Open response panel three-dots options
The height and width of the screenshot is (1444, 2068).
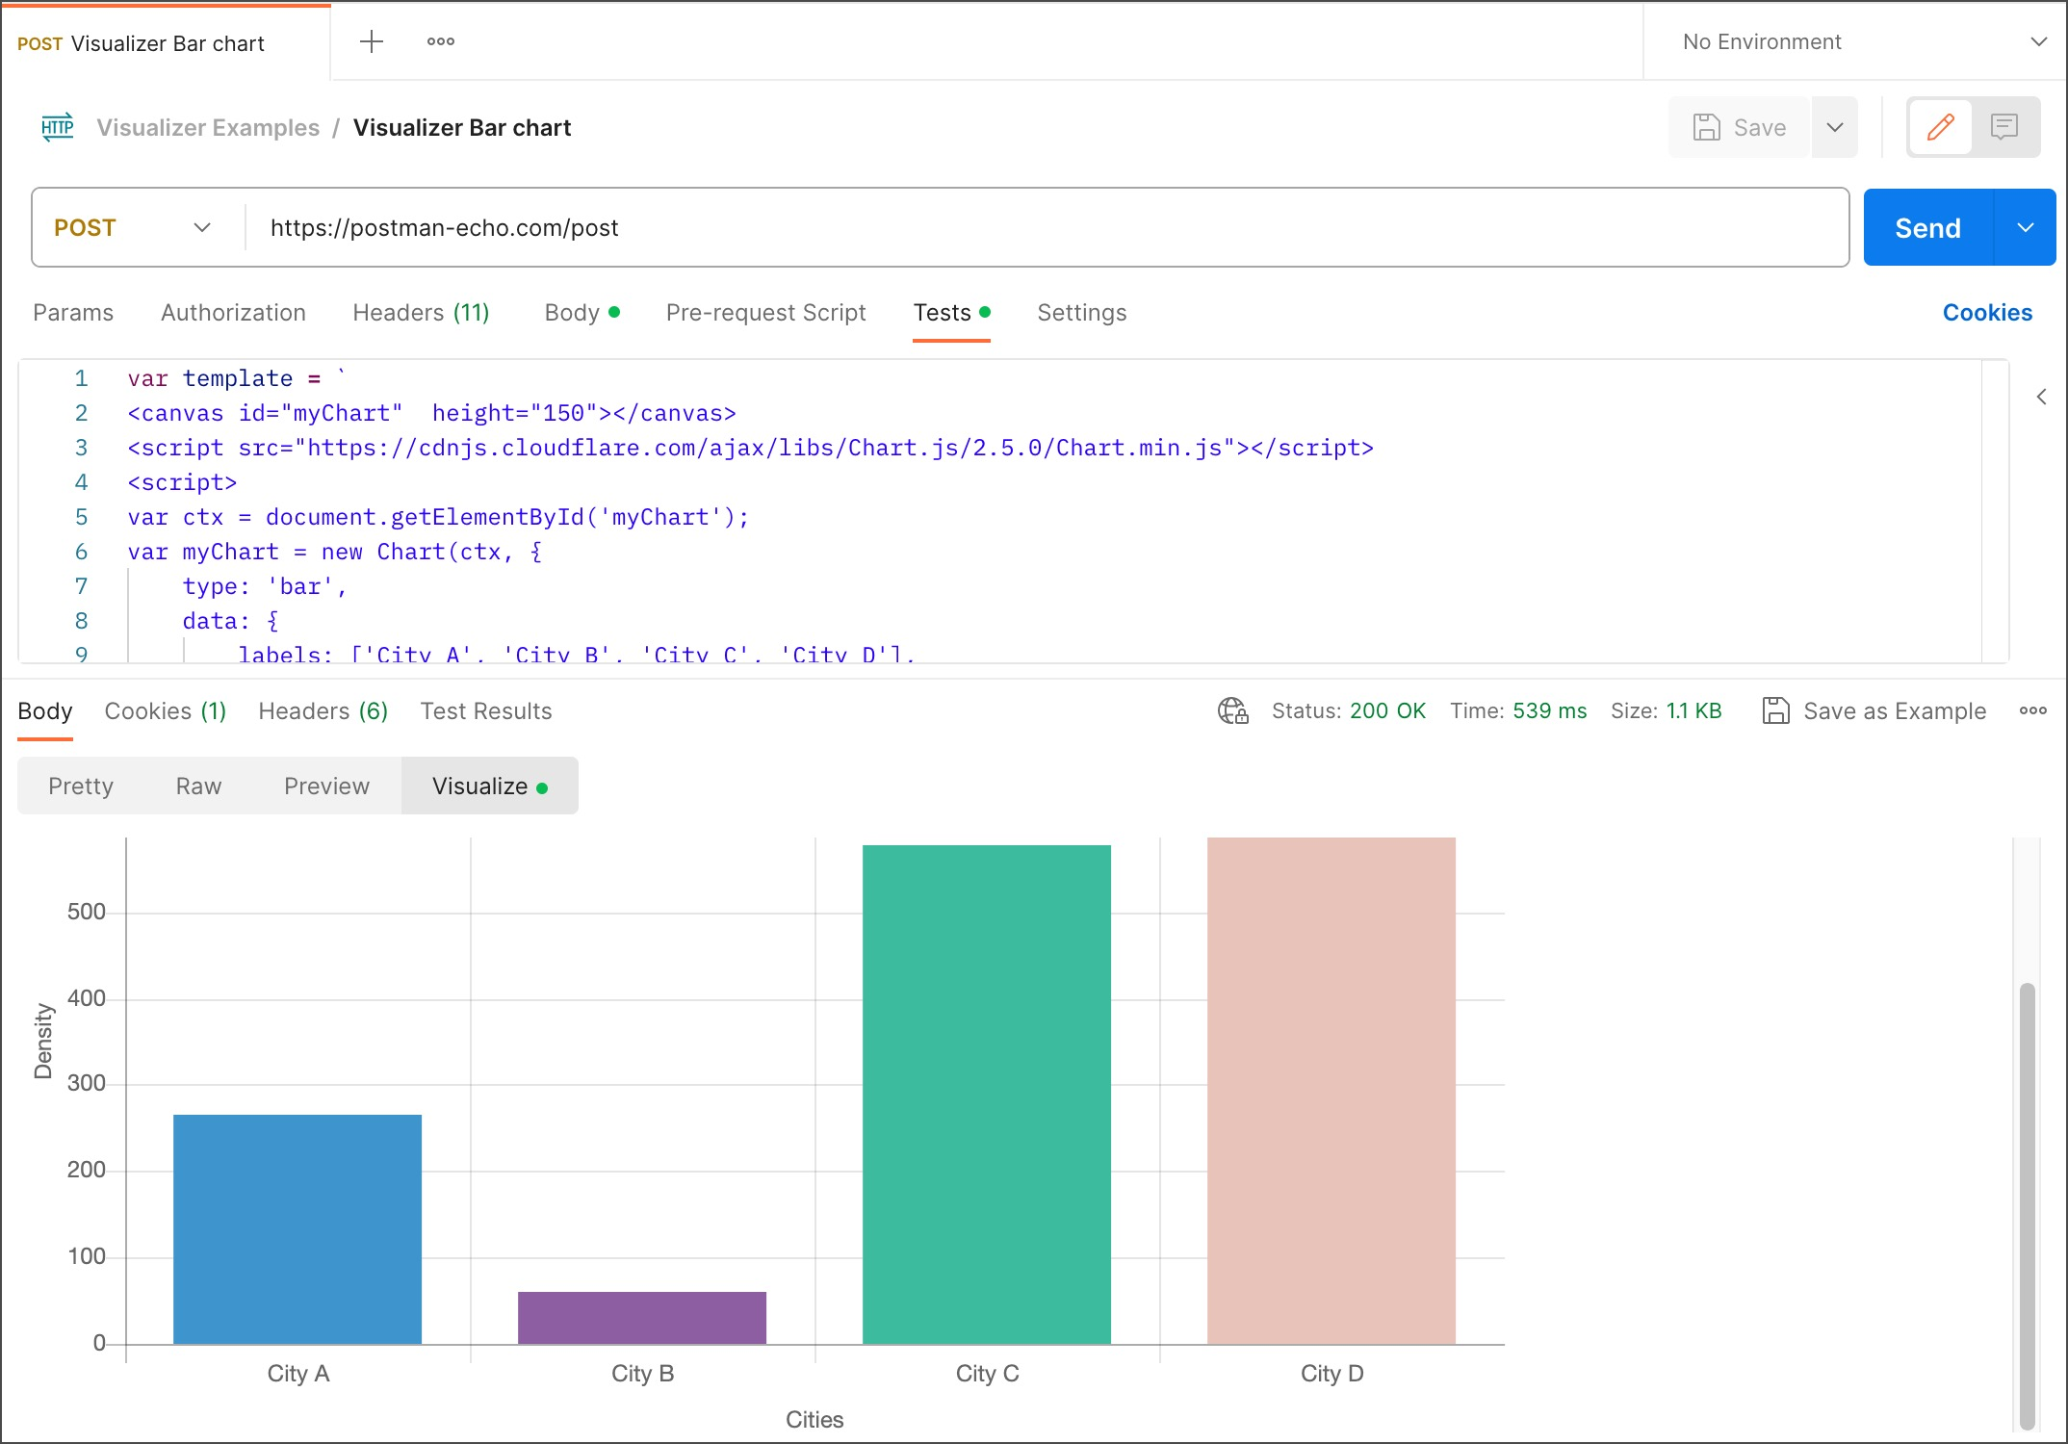[2032, 711]
